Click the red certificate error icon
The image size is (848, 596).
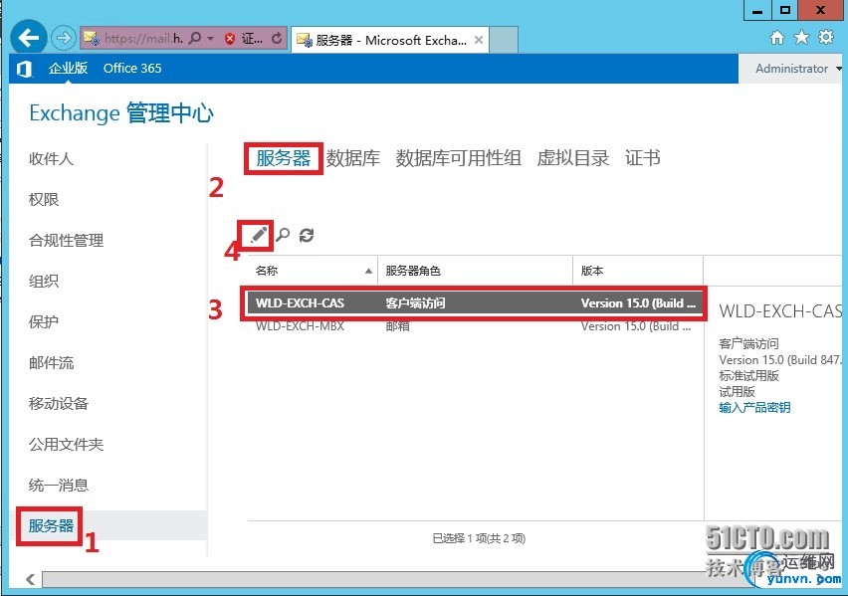[x=230, y=39]
